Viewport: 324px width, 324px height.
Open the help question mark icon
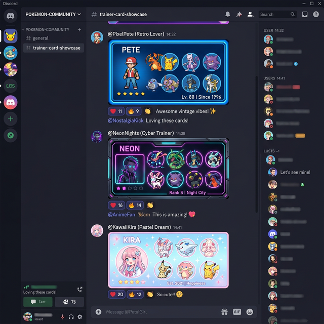pyautogui.click(x=316, y=14)
